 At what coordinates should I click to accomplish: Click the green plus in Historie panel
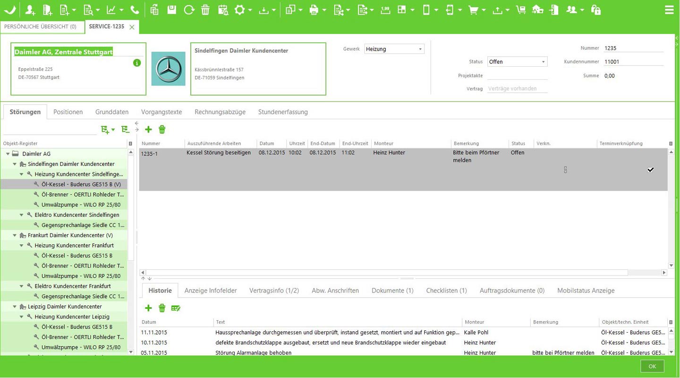[x=148, y=308]
